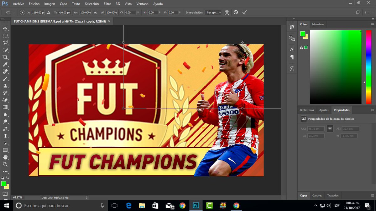Toggle relative positioning triangle for reference point

click(49, 13)
